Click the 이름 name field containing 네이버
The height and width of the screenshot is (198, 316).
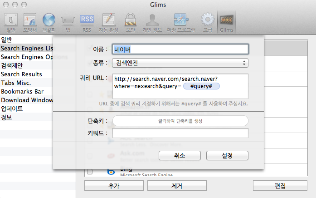pyautogui.click(x=180, y=49)
